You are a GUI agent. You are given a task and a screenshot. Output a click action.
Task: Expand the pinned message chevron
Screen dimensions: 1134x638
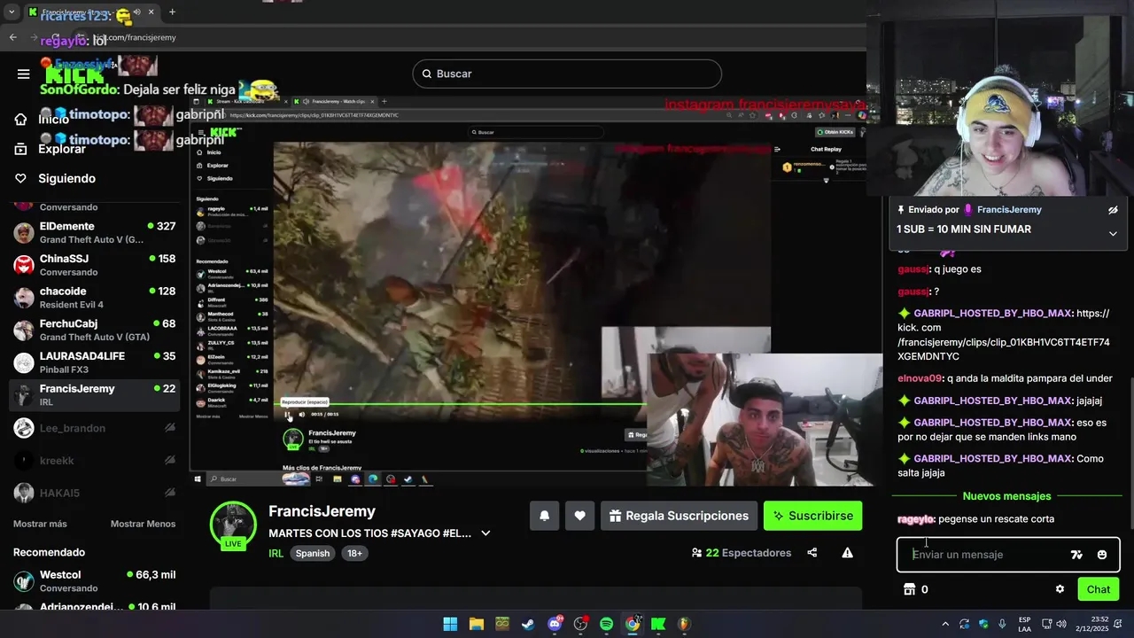1113,233
